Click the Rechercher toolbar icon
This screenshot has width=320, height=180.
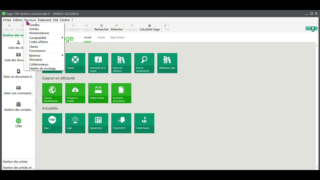click(101, 27)
